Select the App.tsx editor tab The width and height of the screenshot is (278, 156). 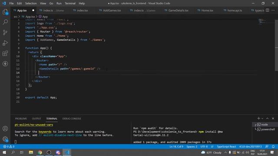pos(22,10)
